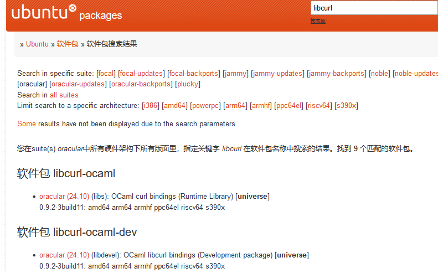Search in the jammy-updates suite
Screen dimensions: 438x273
(277, 74)
